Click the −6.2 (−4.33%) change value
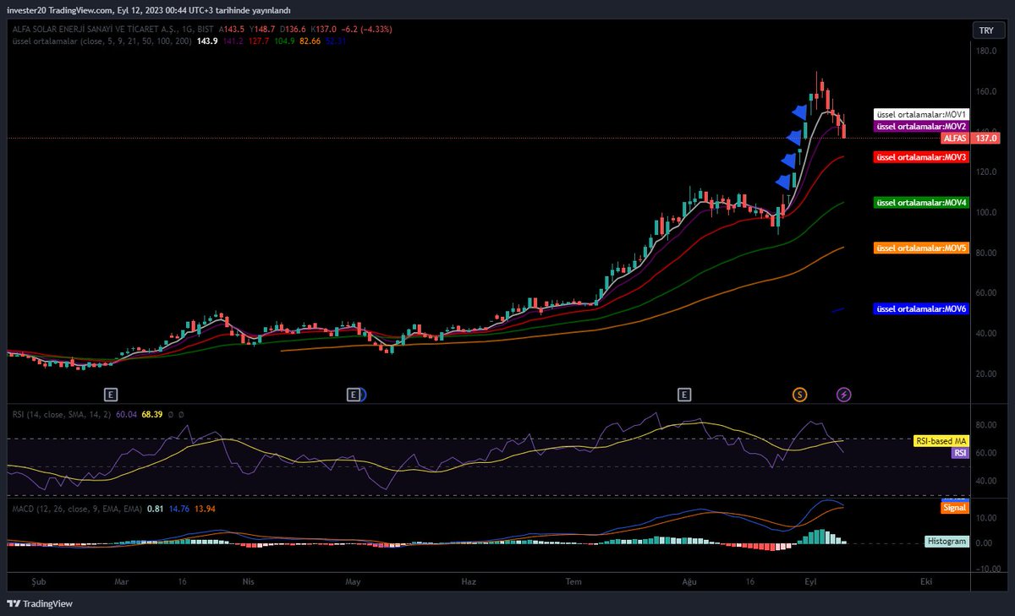 (x=369, y=29)
